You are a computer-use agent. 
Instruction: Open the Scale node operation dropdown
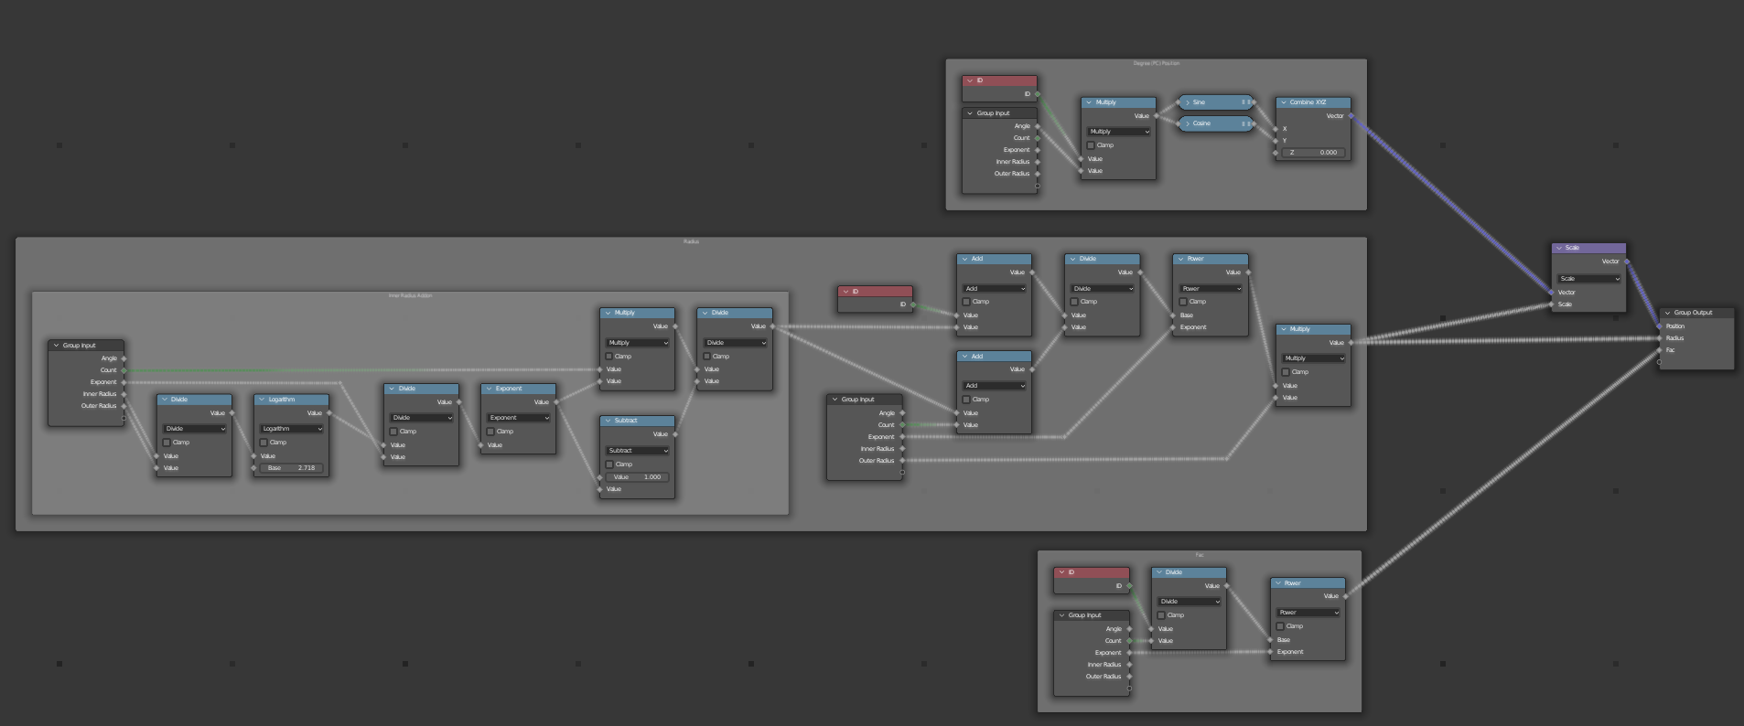1588,279
